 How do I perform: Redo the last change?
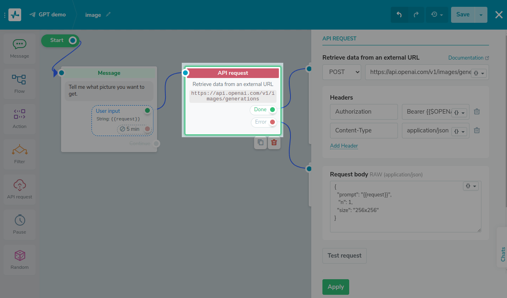(416, 14)
